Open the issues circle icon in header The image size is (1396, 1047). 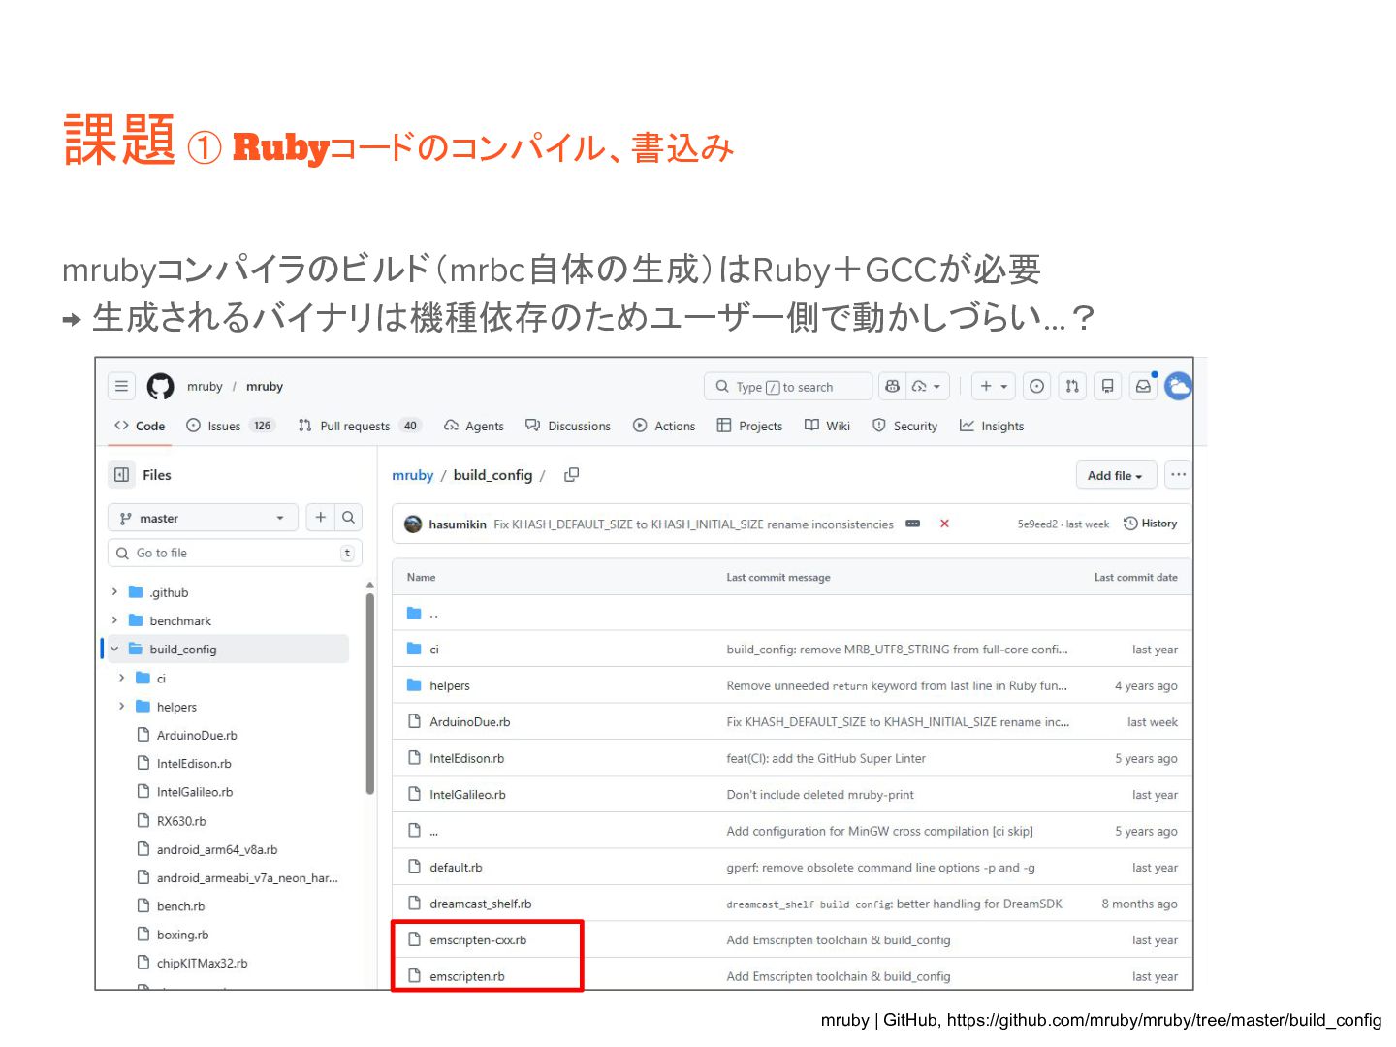1036,386
